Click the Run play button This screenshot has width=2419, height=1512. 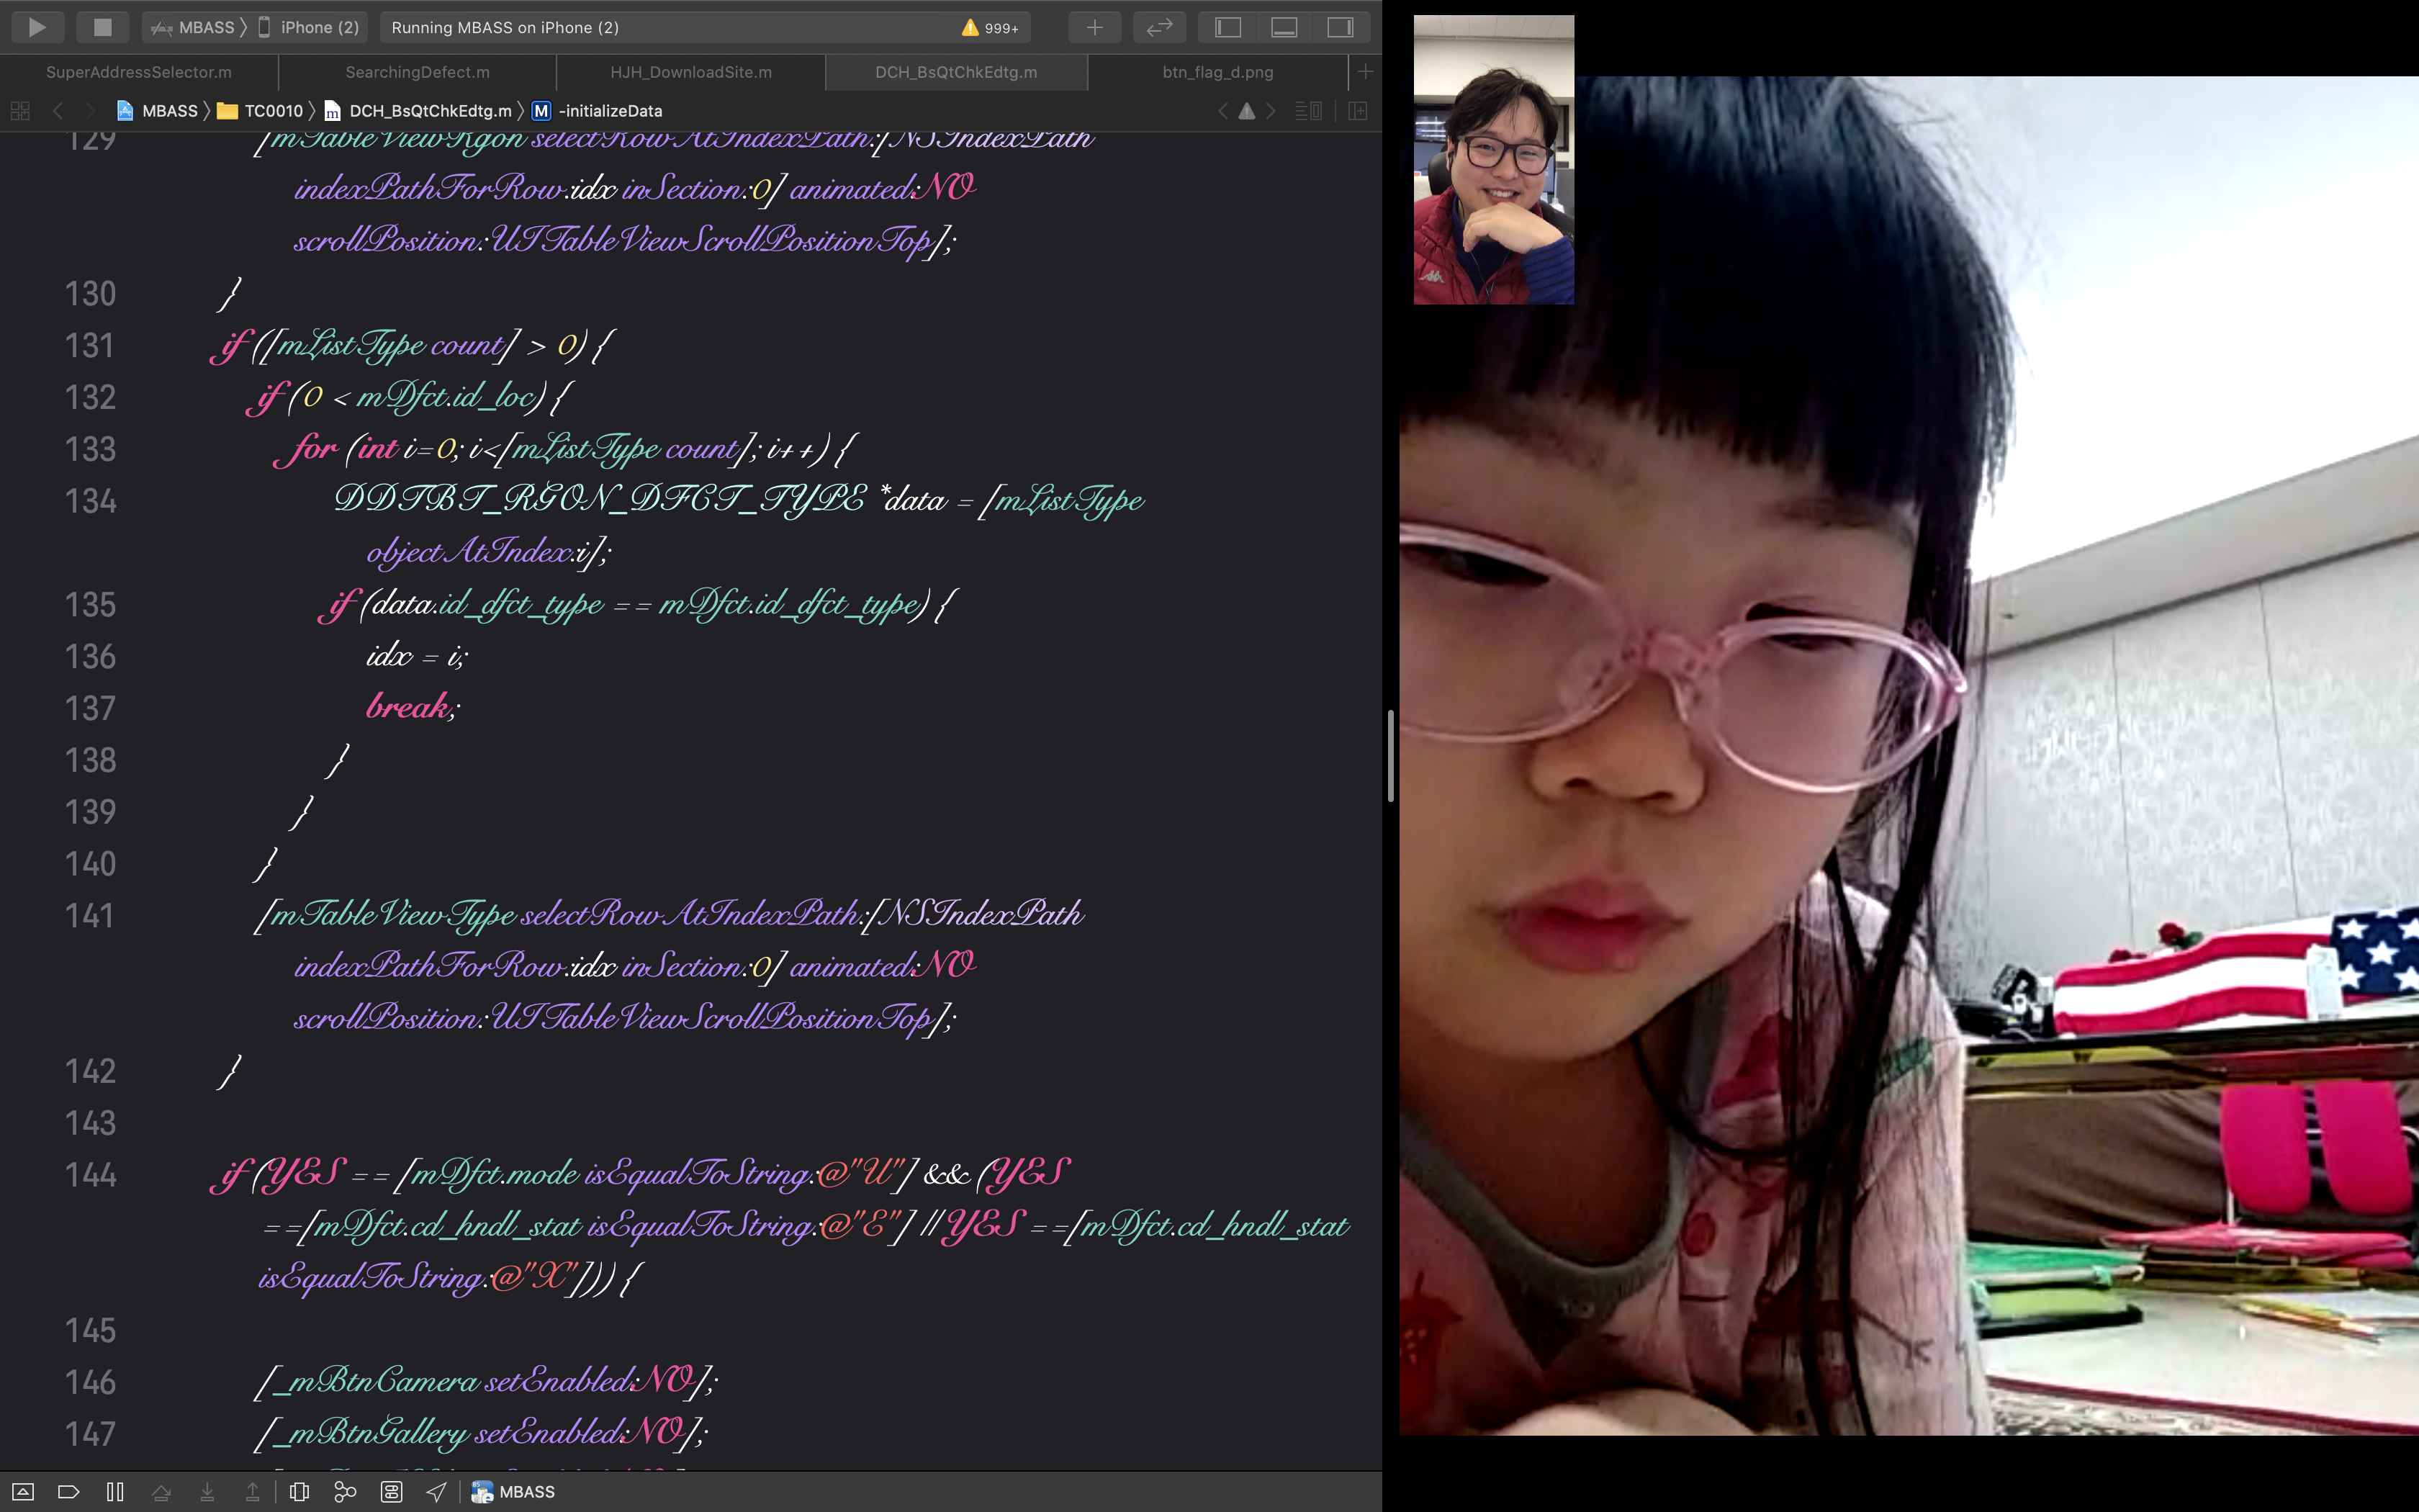pyautogui.click(x=37, y=27)
